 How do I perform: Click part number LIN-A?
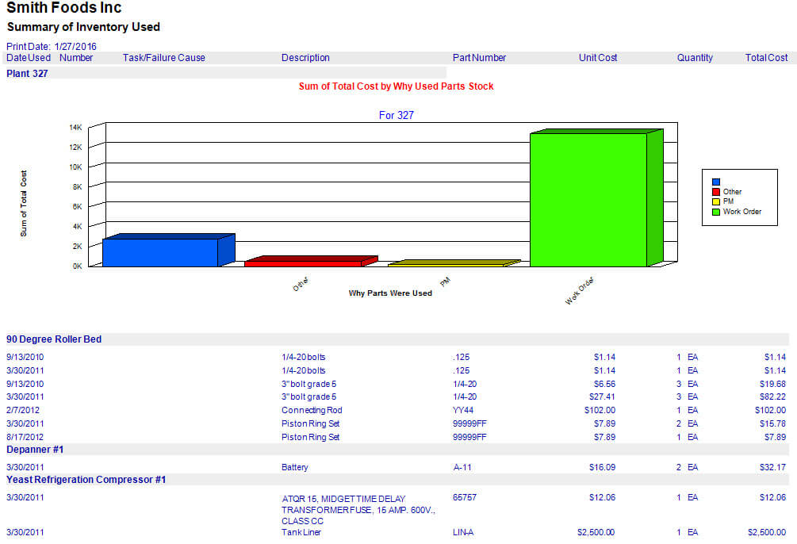463,532
